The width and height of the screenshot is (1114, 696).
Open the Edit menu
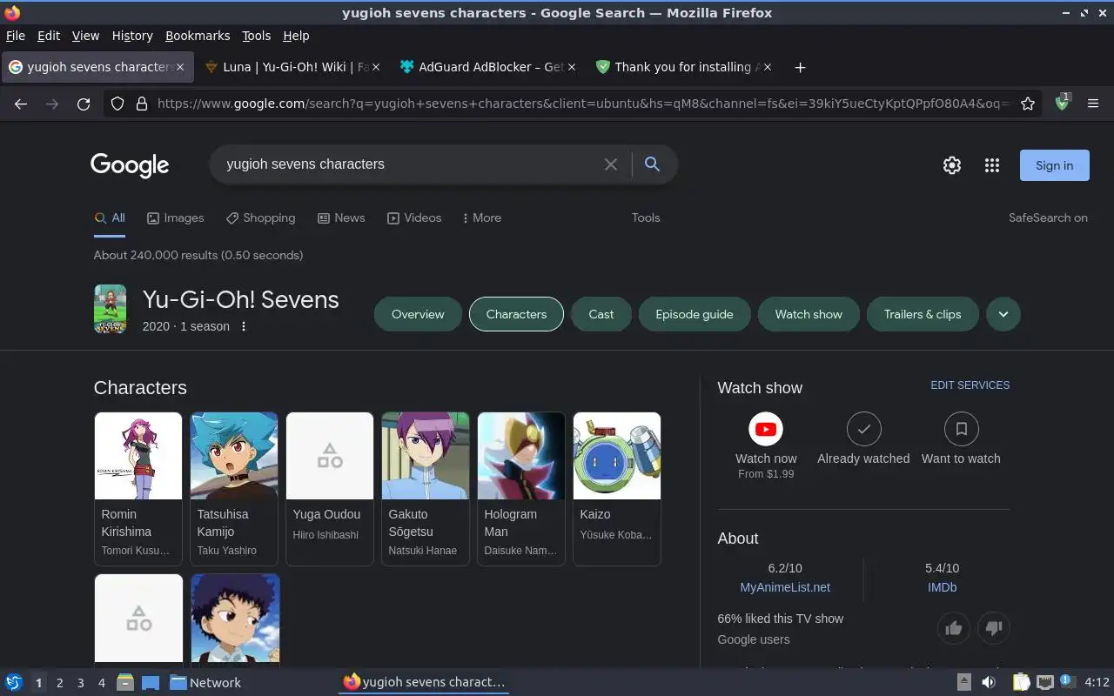pyautogui.click(x=49, y=36)
